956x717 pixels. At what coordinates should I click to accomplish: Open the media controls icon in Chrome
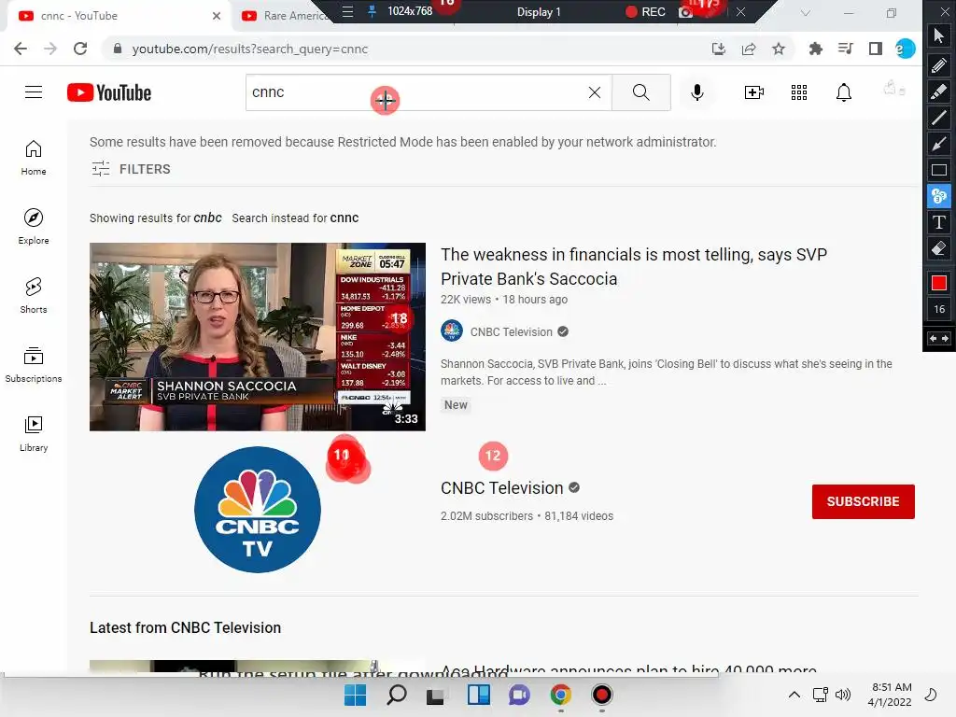click(846, 49)
